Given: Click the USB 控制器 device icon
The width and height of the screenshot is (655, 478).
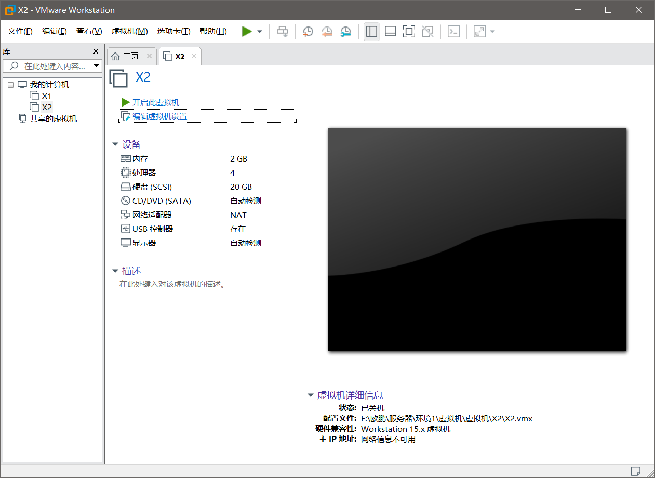Looking at the screenshot, I should pos(125,229).
